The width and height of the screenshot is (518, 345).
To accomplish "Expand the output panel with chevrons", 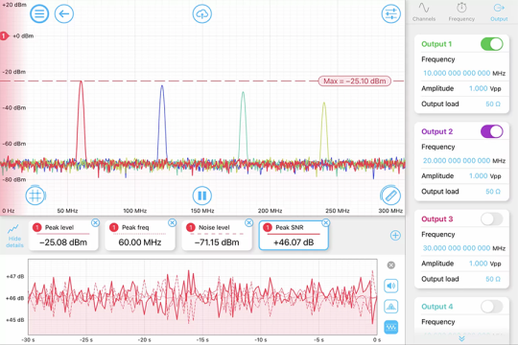I will 461,338.
